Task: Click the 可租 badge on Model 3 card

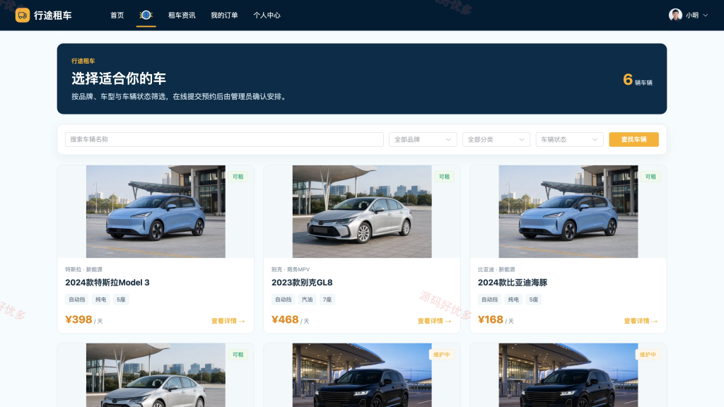Action: pos(238,177)
